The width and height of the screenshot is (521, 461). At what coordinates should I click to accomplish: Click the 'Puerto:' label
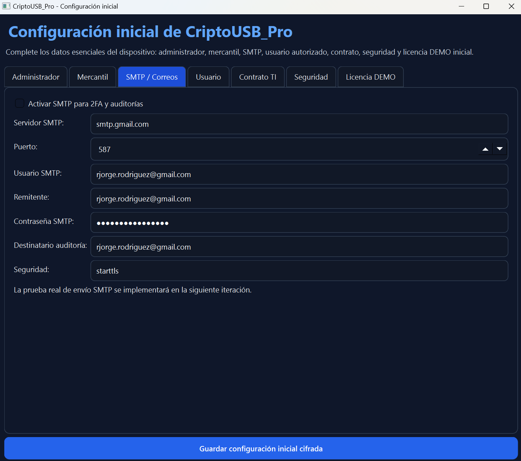pos(25,147)
